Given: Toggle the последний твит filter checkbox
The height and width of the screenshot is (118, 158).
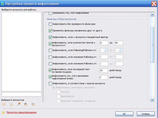Looking at the screenshot, I should [x=50, y=70].
